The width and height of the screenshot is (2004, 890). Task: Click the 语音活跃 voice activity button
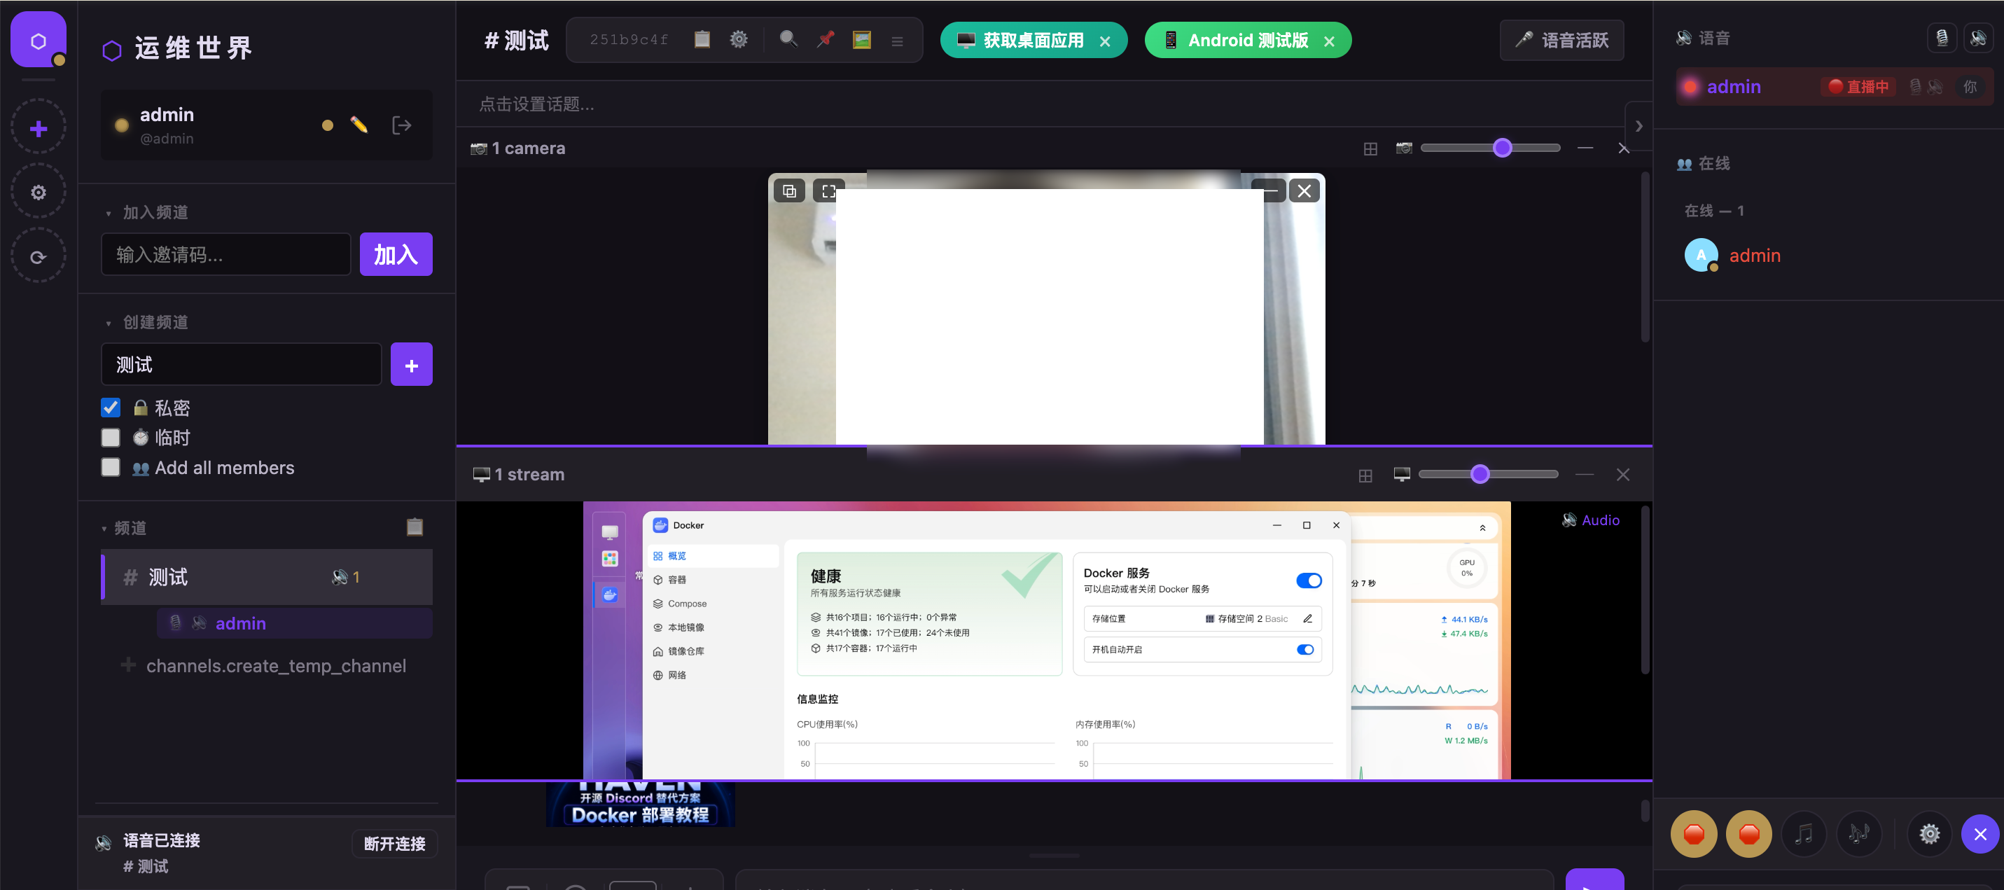[1561, 41]
